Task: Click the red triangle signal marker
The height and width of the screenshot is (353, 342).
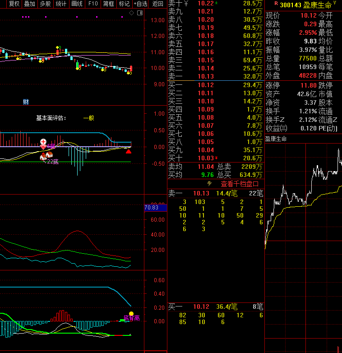Action: (129, 152)
